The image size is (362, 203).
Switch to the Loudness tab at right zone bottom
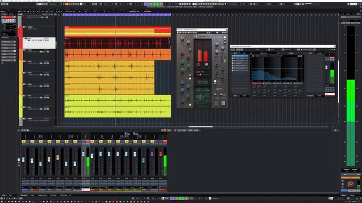352,195
